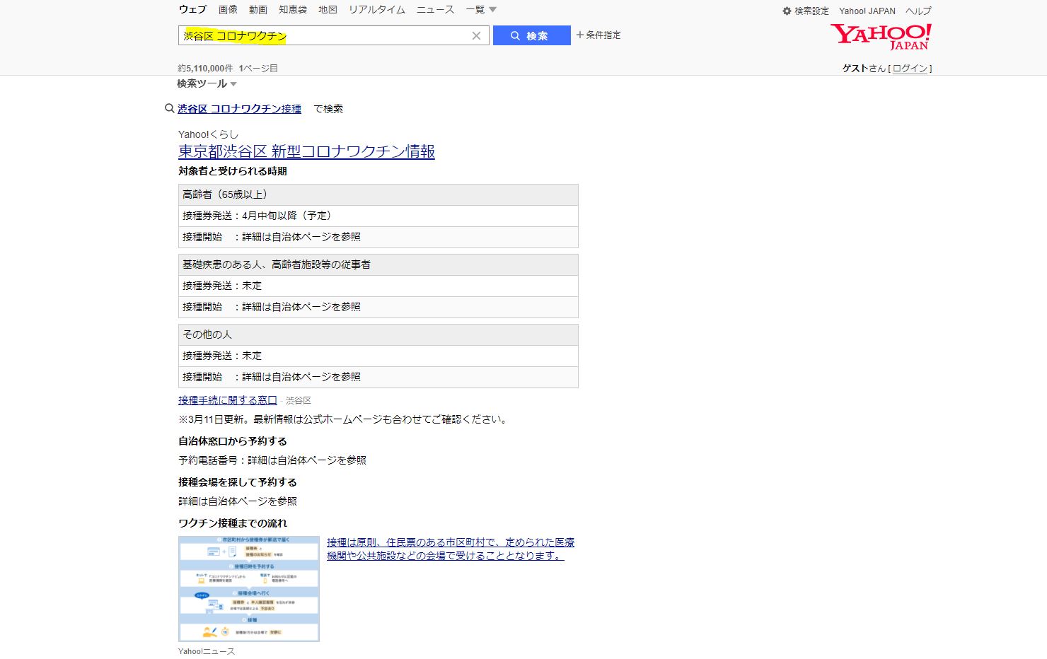Click ※3月11日更新 notice text

point(344,419)
